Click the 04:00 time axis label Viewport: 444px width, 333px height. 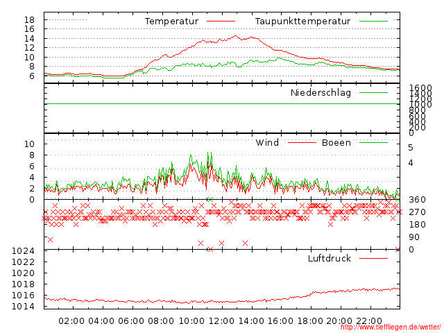pos(101,321)
